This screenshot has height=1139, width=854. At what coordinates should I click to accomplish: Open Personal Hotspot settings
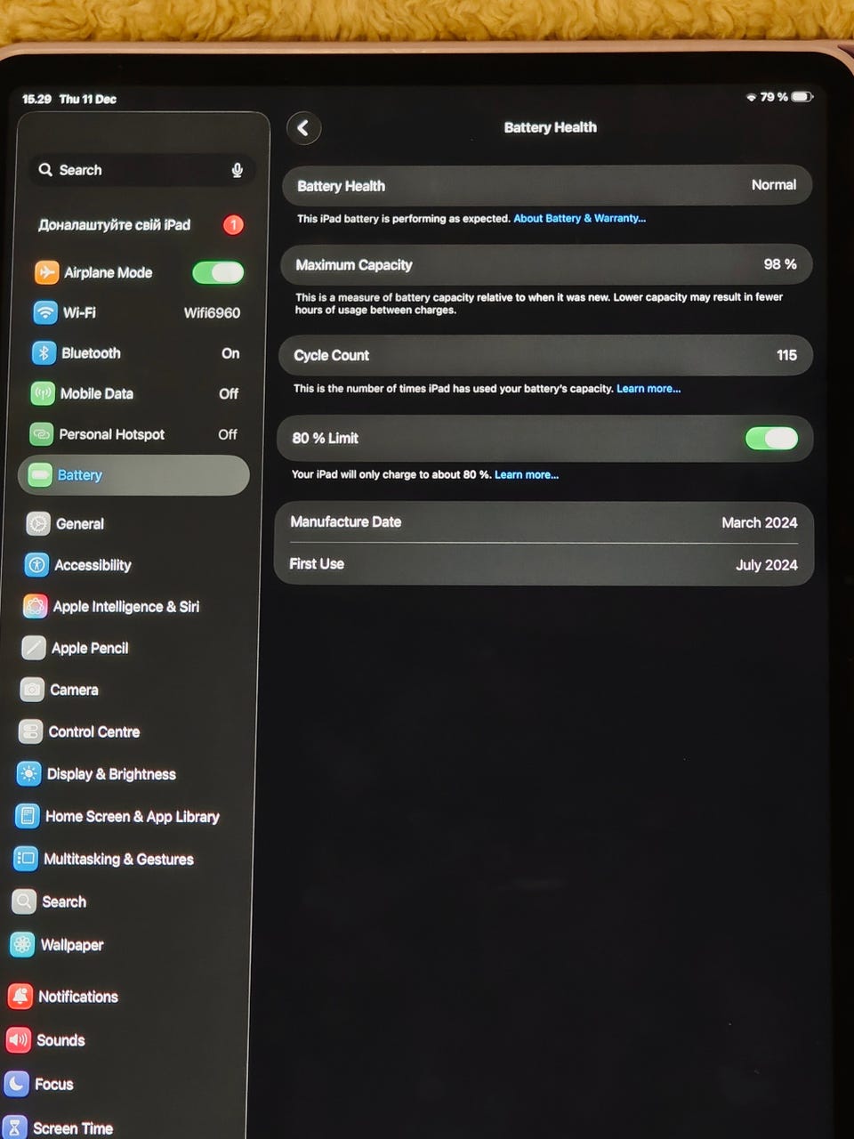[x=134, y=434]
